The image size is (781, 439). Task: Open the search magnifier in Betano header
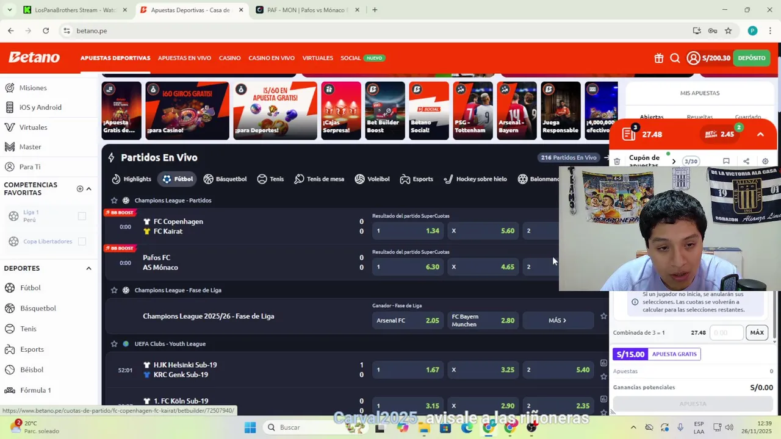[675, 58]
